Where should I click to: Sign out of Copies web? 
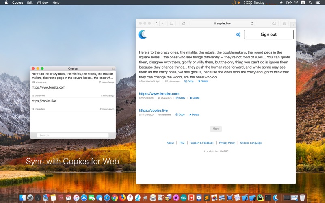pyautogui.click(x=269, y=35)
